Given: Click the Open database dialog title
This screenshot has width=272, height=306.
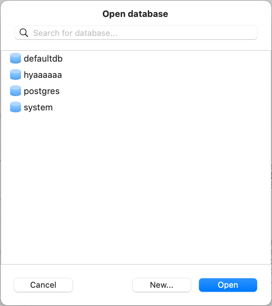Looking at the screenshot, I should point(135,14).
